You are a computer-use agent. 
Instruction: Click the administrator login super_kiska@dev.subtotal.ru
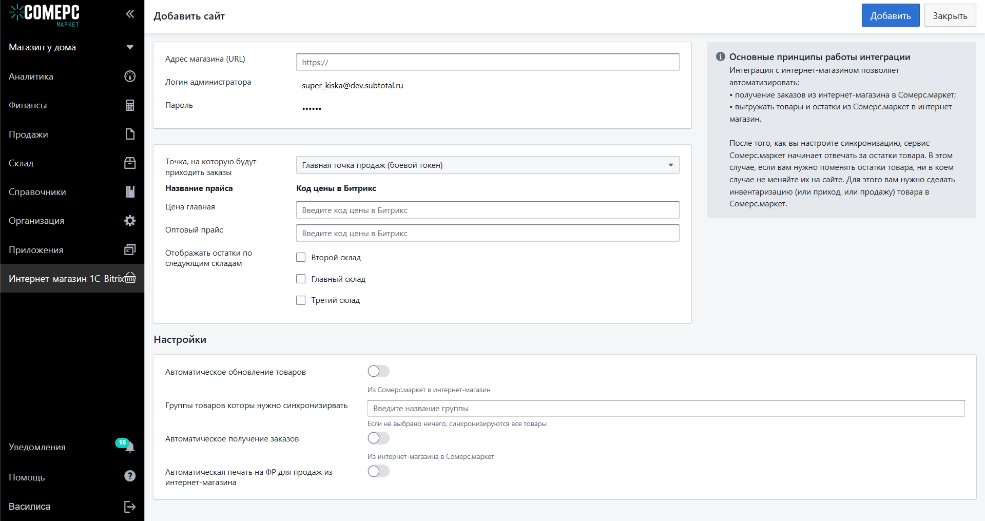click(x=353, y=85)
